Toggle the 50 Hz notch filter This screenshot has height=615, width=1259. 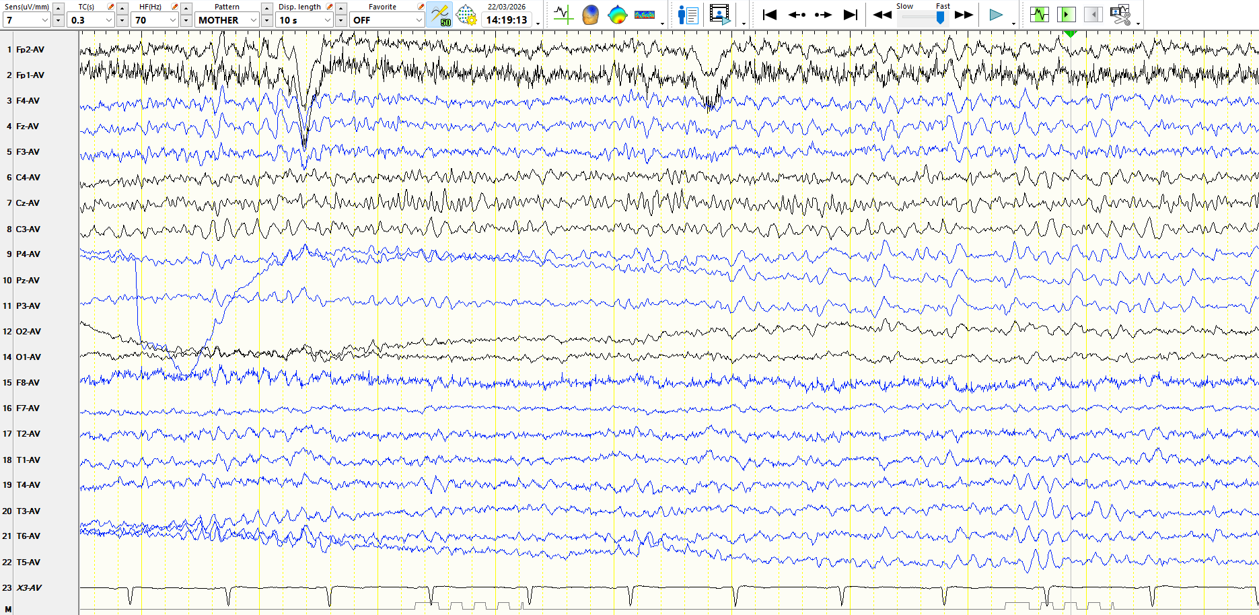[439, 15]
